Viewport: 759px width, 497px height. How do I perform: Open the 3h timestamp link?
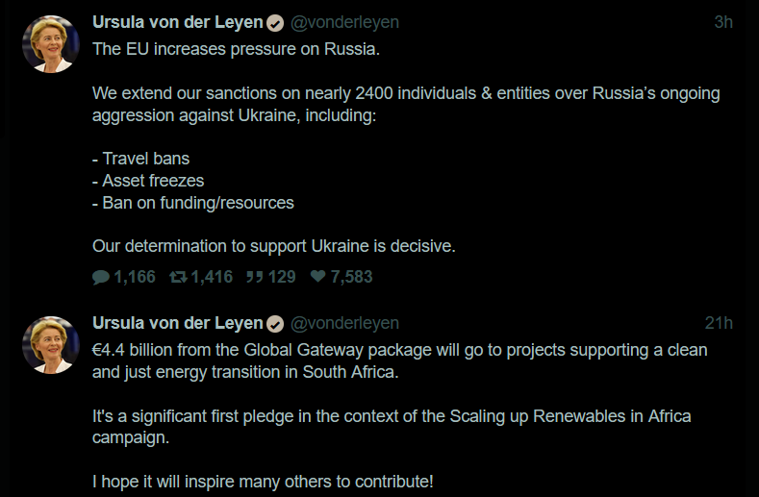[x=723, y=22]
